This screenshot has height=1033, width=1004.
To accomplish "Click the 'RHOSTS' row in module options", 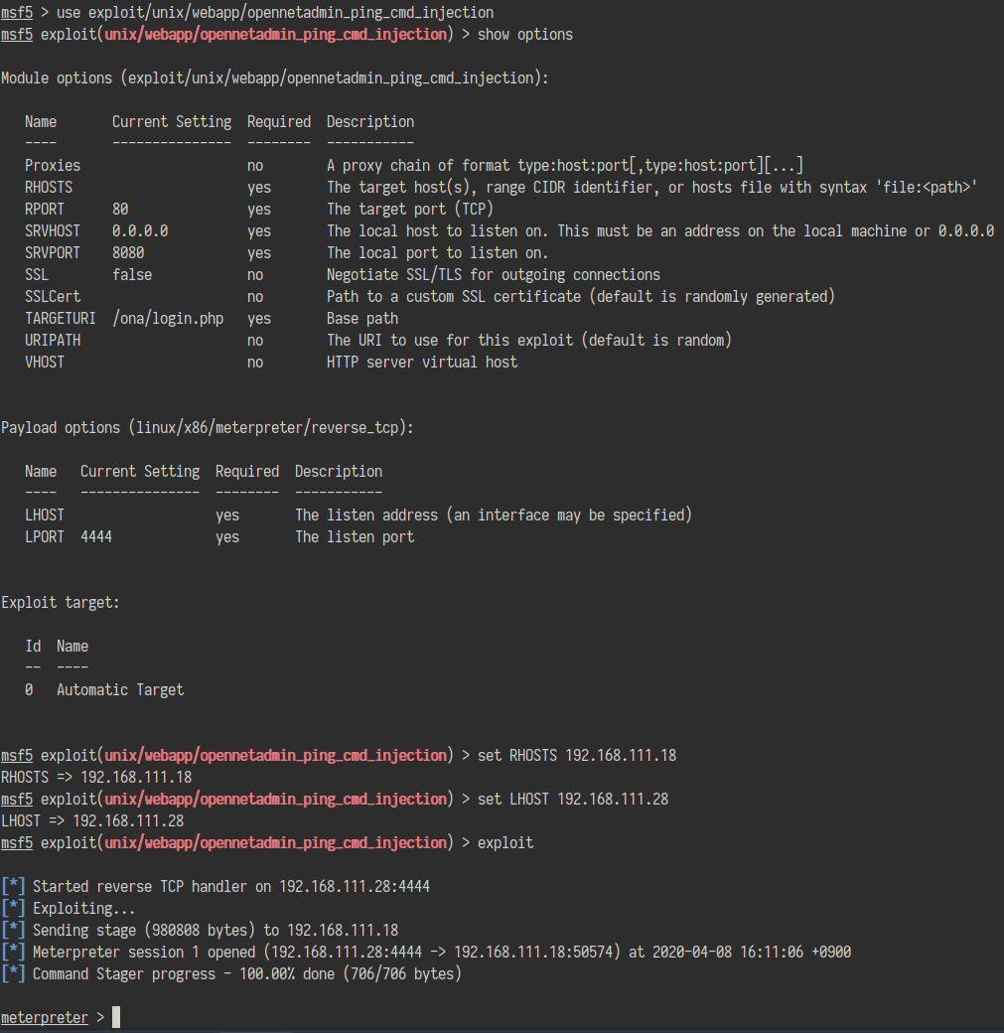I will coord(501,187).
